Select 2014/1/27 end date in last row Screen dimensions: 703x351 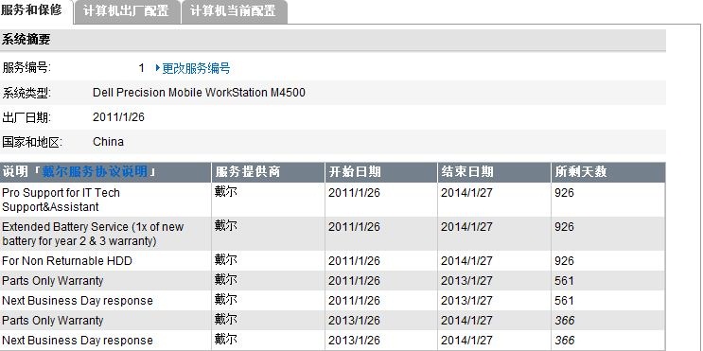(466, 341)
